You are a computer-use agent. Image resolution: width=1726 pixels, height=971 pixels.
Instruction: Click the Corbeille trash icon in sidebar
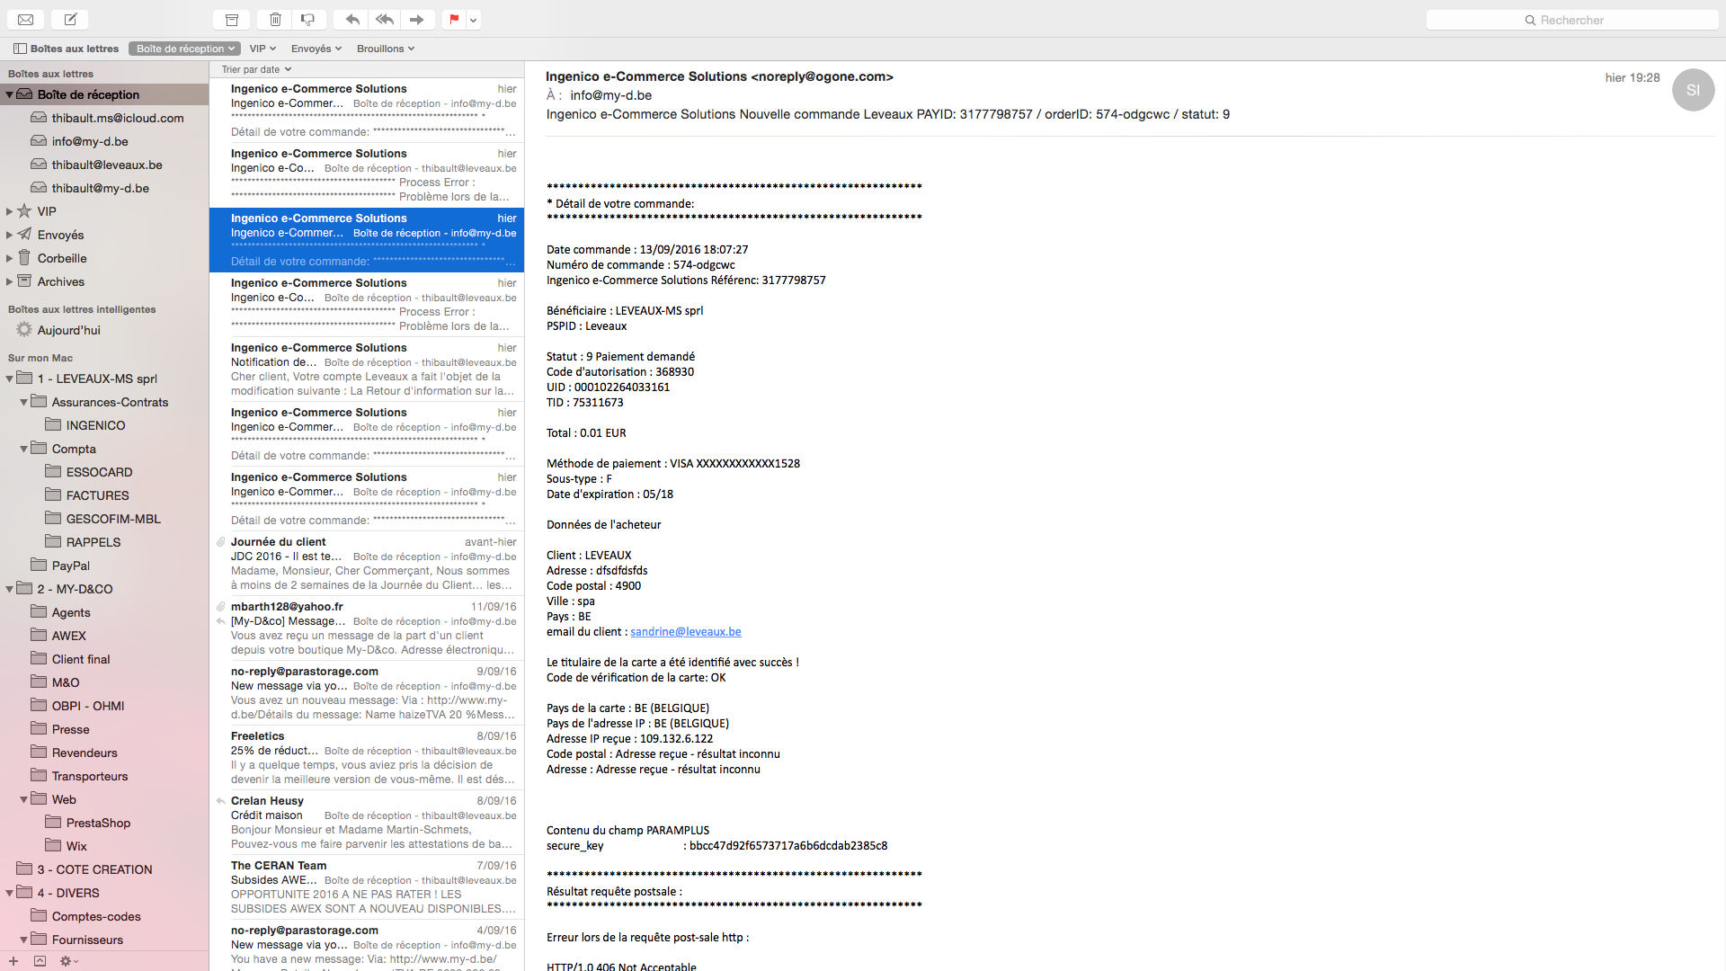pyautogui.click(x=24, y=257)
